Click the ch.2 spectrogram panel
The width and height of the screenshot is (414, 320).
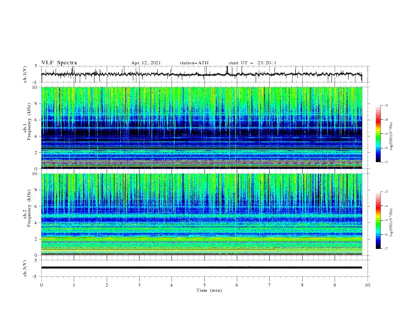point(201,214)
